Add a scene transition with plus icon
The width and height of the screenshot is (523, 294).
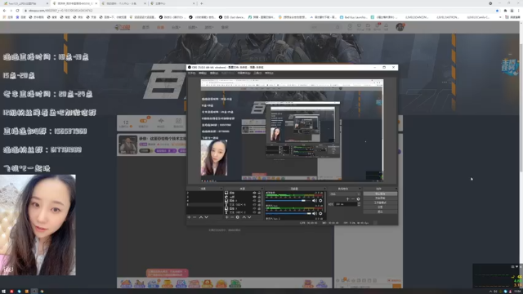347,199
